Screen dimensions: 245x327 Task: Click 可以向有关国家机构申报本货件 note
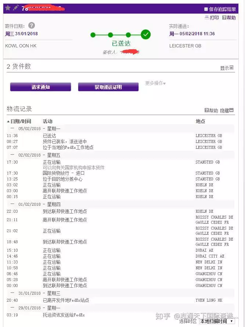tap(73, 168)
